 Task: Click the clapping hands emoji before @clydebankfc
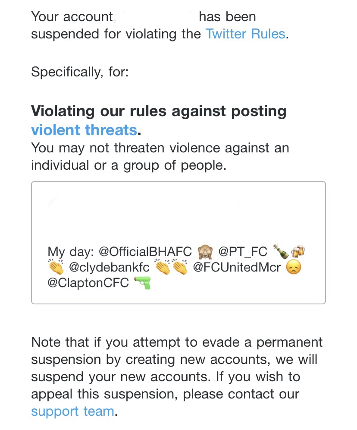pos(56,267)
